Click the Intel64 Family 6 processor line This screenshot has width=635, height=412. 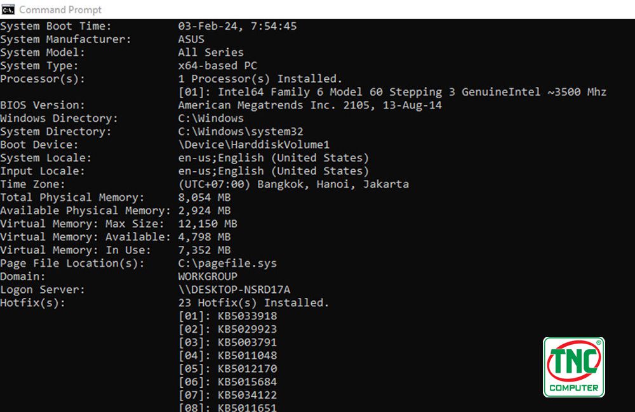click(x=392, y=92)
